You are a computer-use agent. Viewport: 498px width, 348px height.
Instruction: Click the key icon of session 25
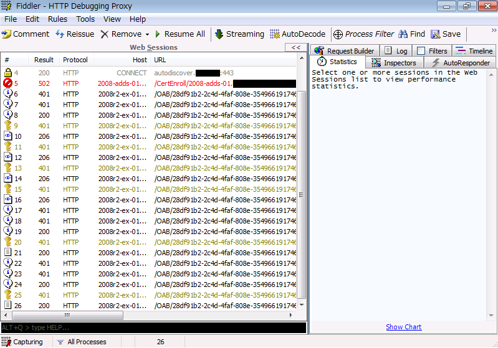8,294
